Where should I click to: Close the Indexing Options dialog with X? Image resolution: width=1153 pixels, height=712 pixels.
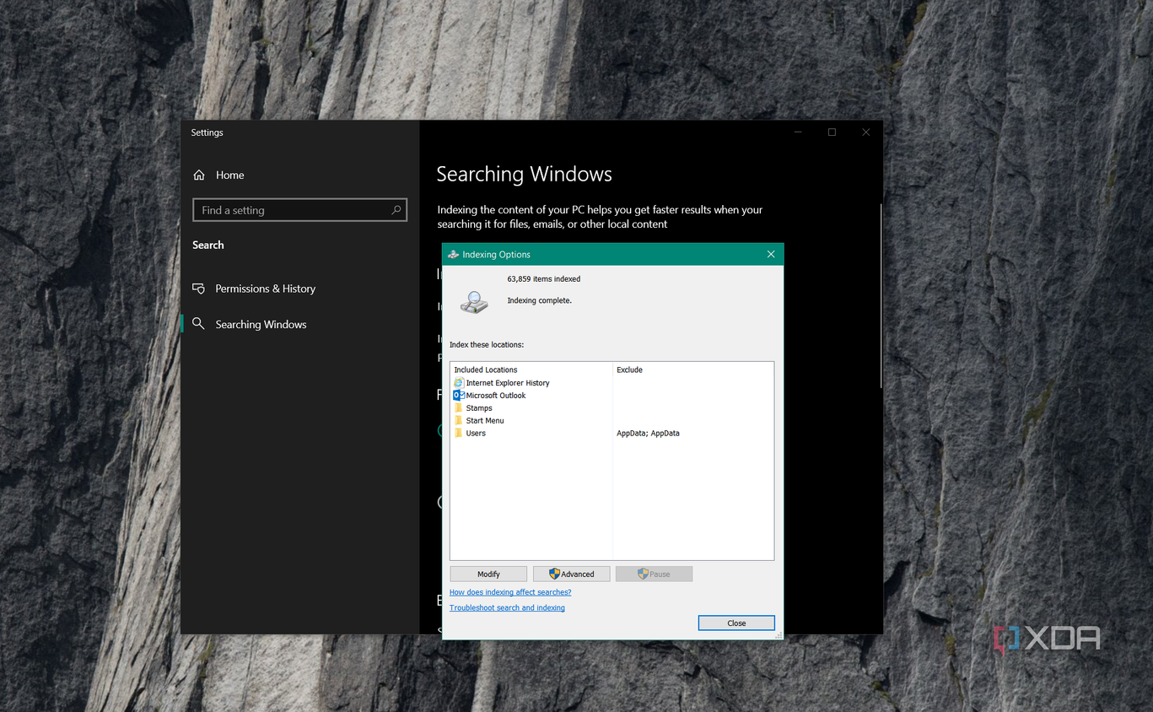coord(770,255)
